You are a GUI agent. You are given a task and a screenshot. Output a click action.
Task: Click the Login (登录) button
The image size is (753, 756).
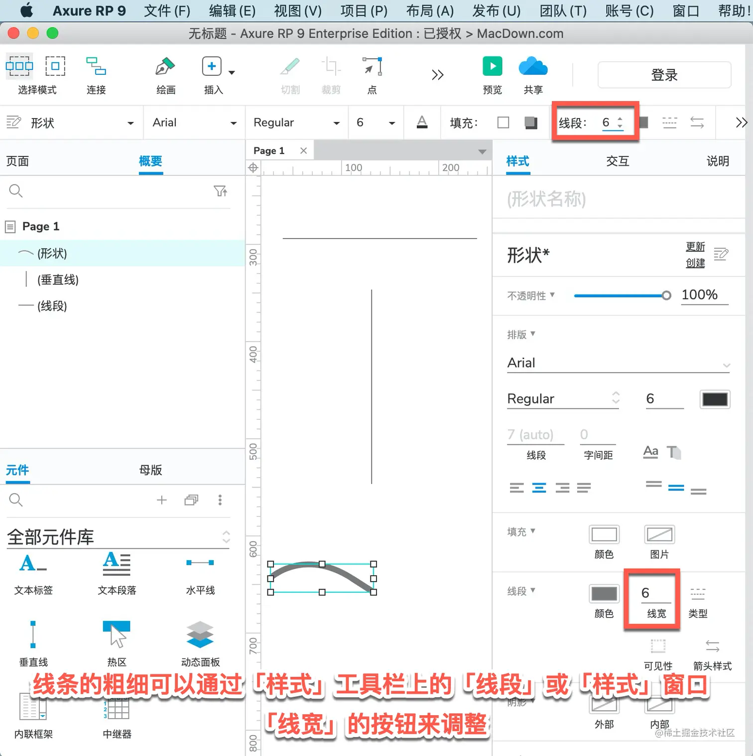664,75
